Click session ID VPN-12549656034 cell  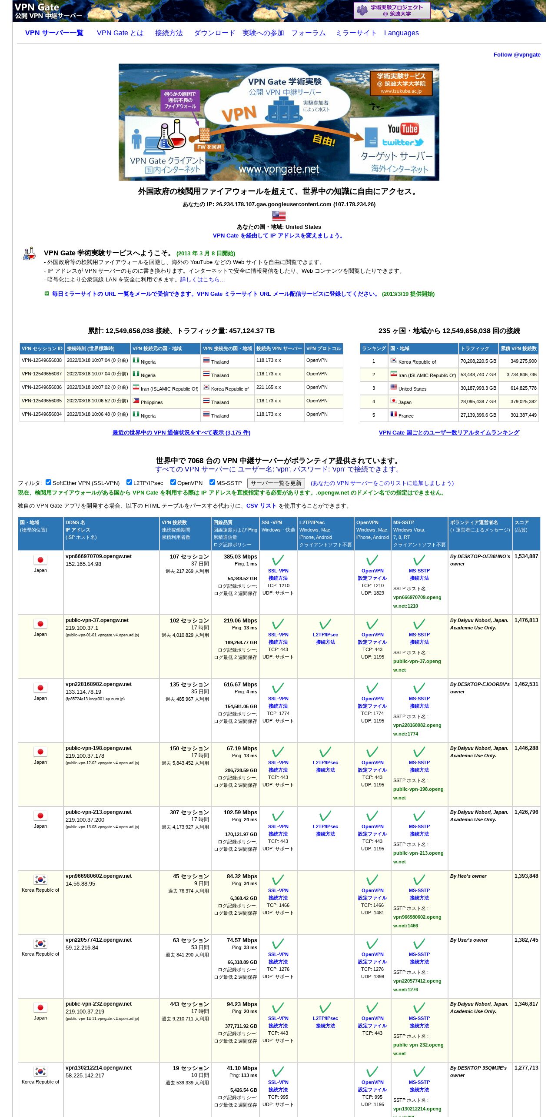[42, 415]
